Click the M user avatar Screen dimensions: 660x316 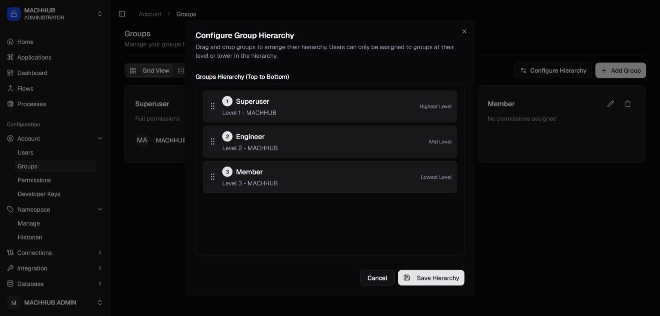click(x=14, y=303)
